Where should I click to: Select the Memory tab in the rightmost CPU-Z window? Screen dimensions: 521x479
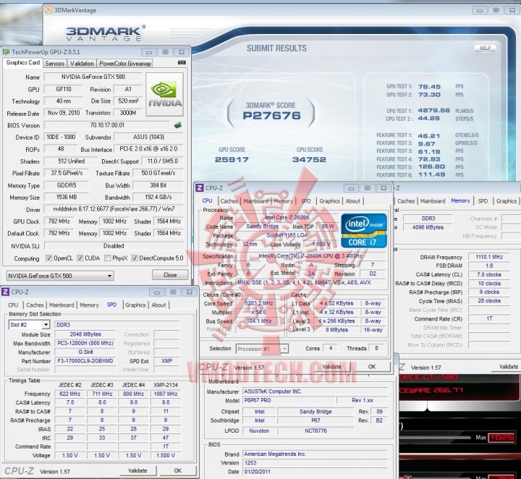pyautogui.click(x=460, y=200)
